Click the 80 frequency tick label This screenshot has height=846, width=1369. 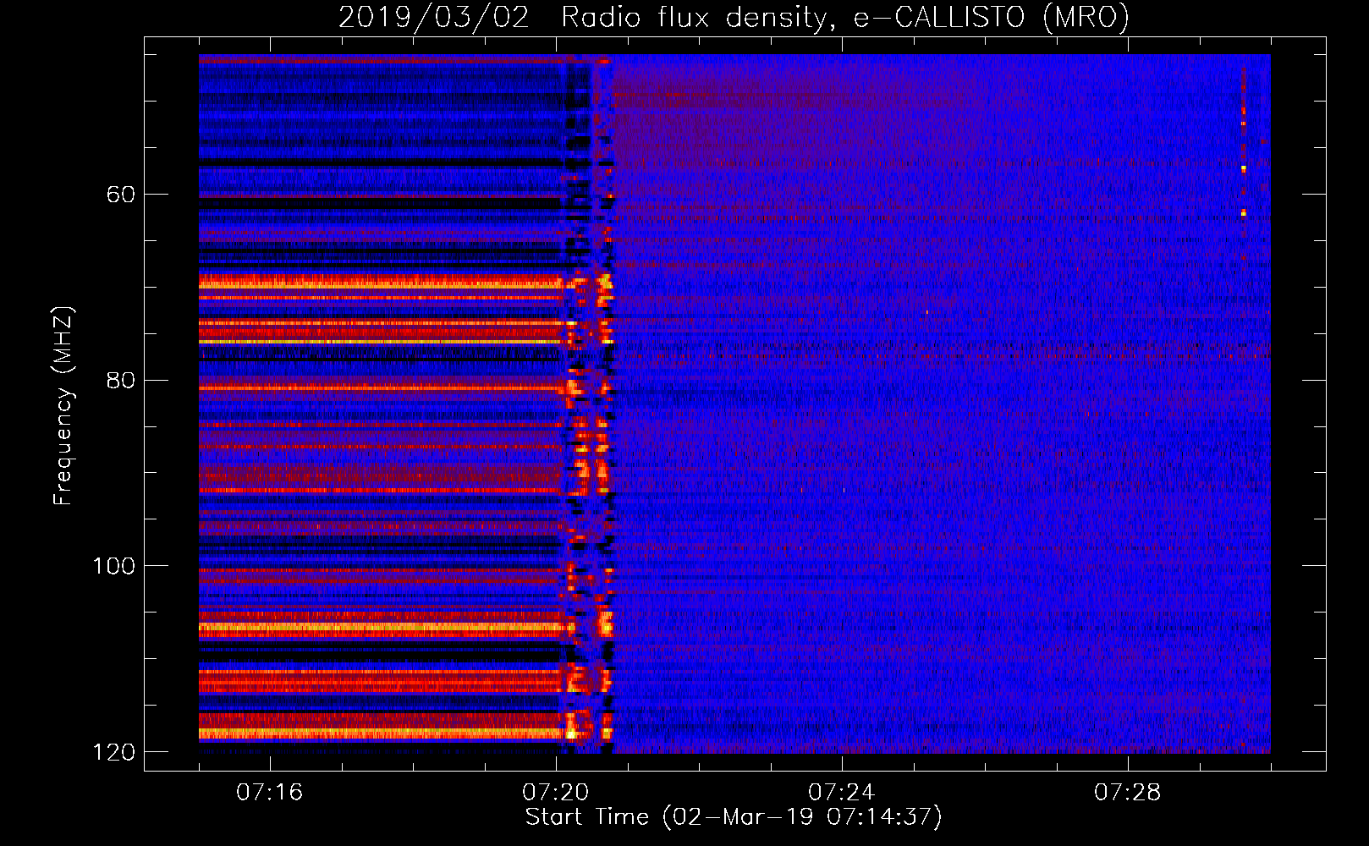click(x=120, y=380)
